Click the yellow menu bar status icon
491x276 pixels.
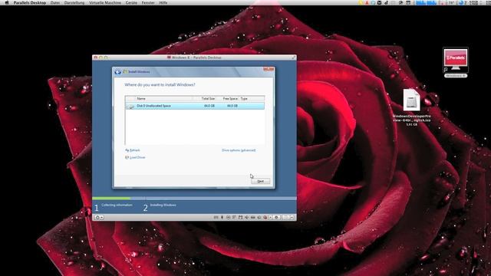(361, 3)
